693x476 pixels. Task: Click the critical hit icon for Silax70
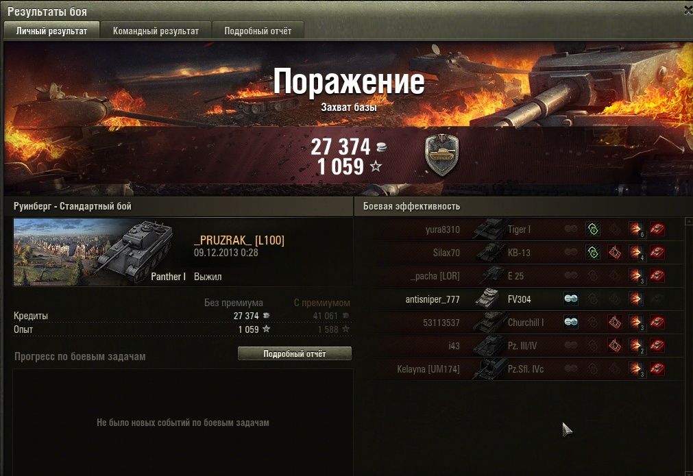614,253
